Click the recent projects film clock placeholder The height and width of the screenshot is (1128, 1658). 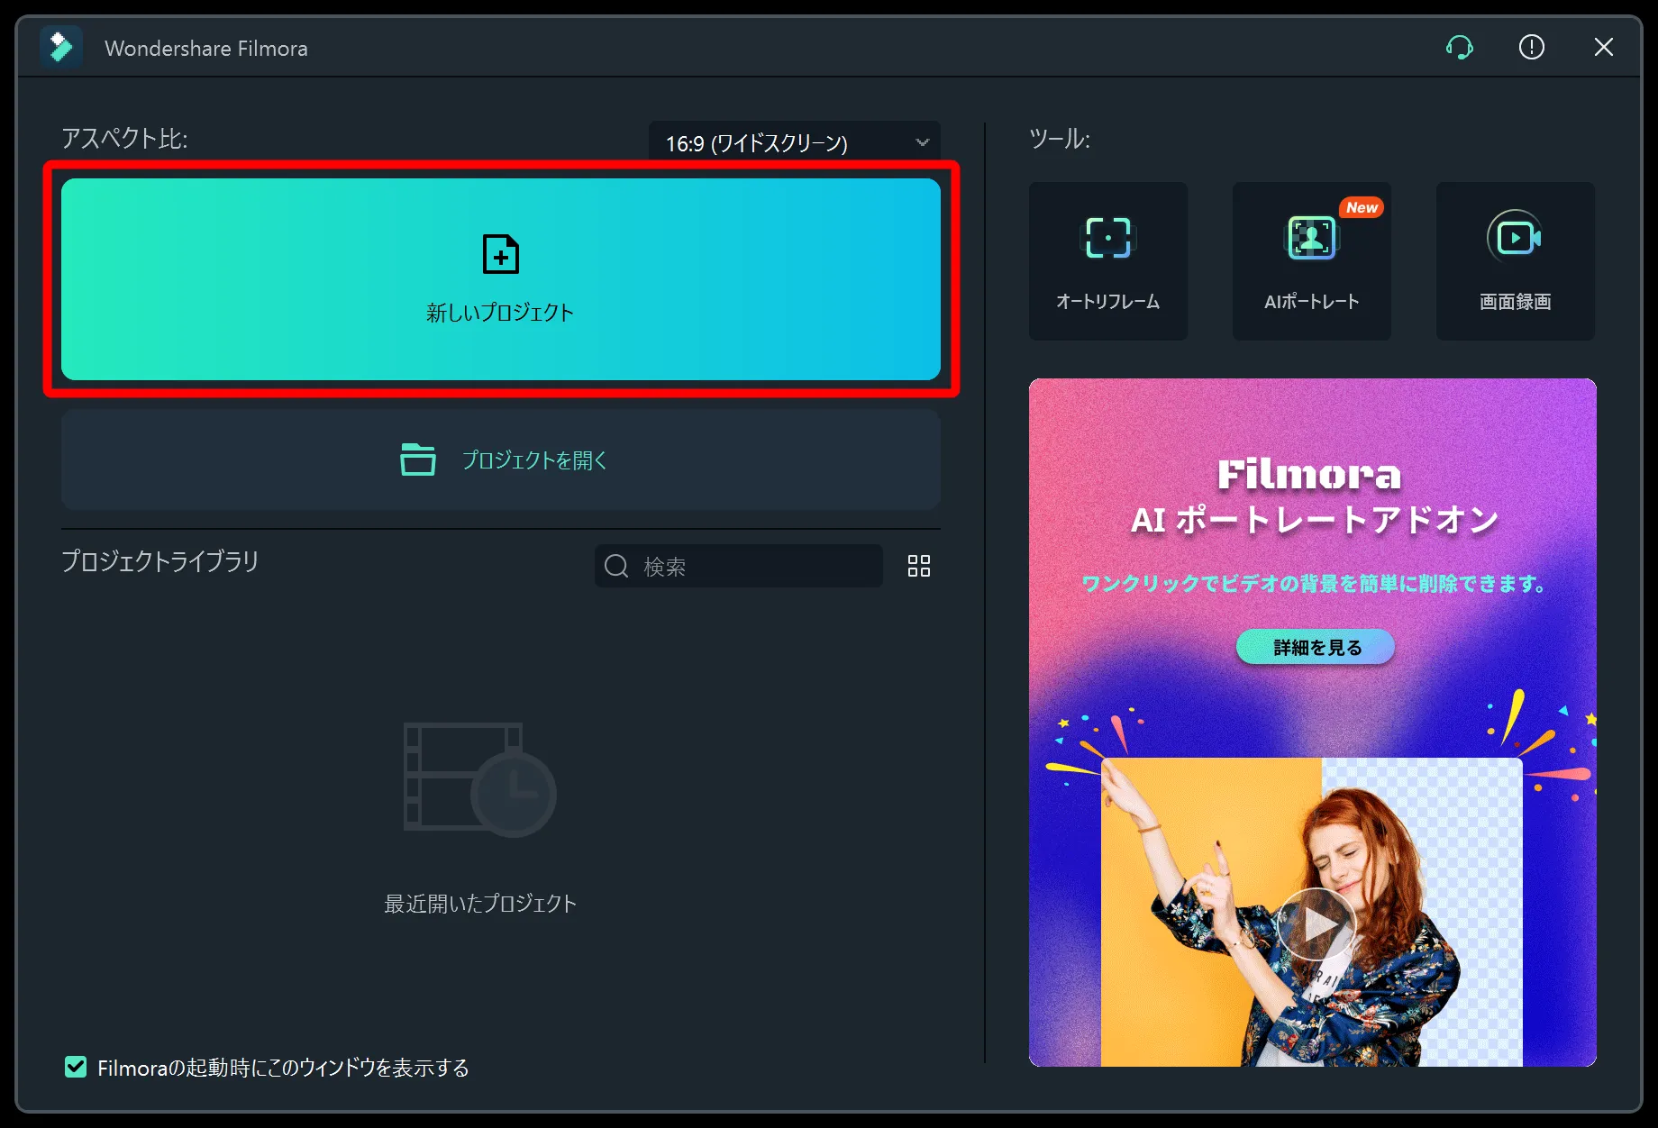pos(479,779)
